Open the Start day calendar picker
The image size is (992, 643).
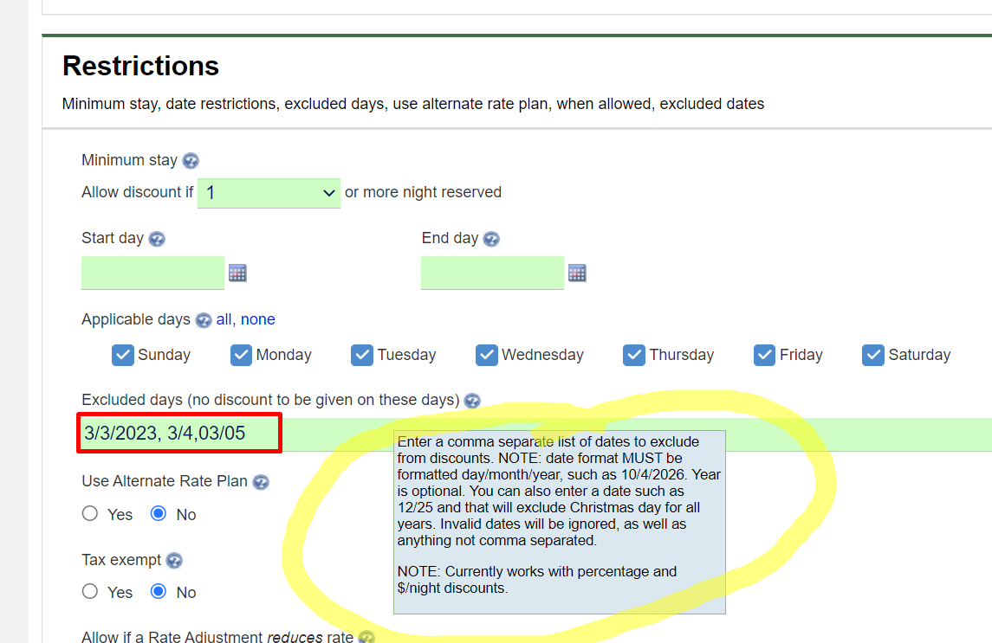click(x=237, y=273)
